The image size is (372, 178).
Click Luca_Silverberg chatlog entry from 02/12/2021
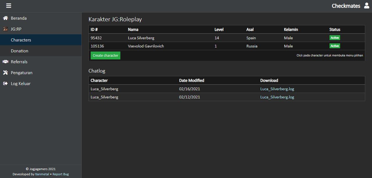coord(104,97)
